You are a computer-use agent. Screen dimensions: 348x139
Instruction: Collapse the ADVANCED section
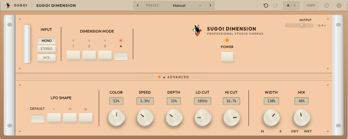(x=176, y=77)
